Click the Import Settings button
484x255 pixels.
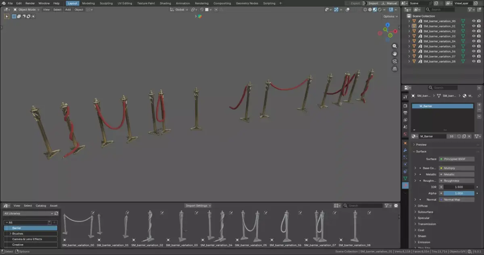198,205
